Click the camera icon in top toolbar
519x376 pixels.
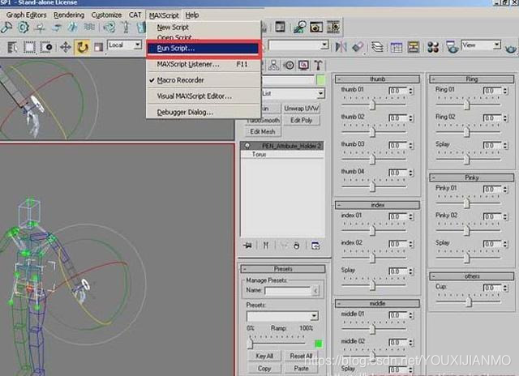click(x=315, y=27)
